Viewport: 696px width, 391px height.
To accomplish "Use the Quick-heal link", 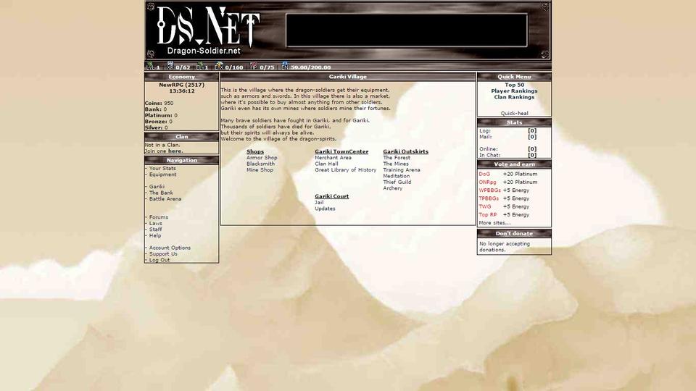I will [x=514, y=113].
